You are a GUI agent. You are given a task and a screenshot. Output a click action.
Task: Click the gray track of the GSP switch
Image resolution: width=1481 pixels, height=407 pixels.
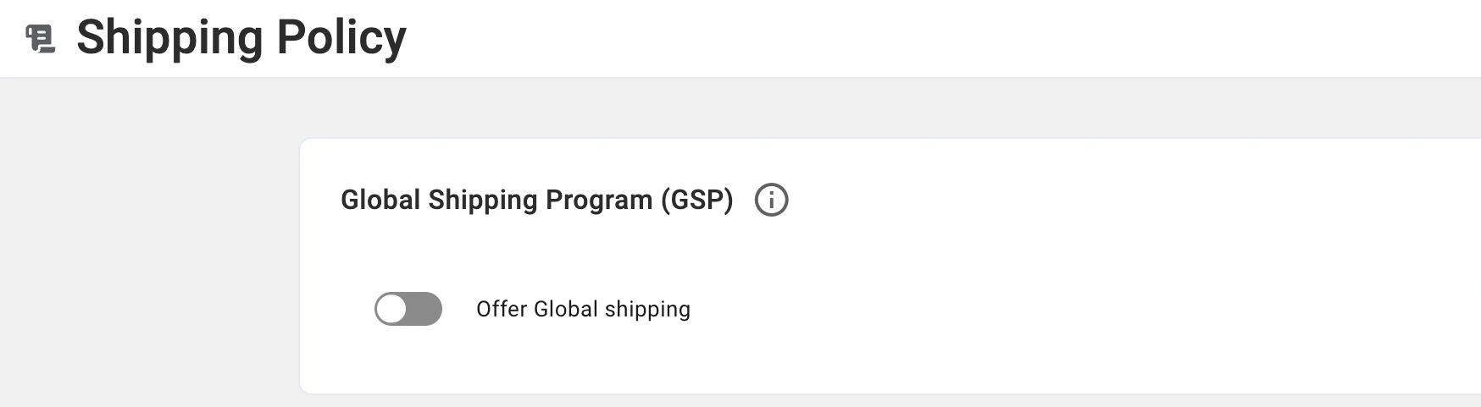(x=425, y=309)
